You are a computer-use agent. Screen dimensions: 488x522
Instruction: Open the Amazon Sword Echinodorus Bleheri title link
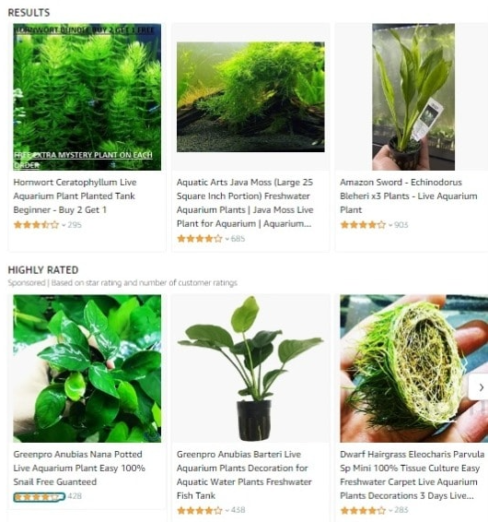point(409,196)
